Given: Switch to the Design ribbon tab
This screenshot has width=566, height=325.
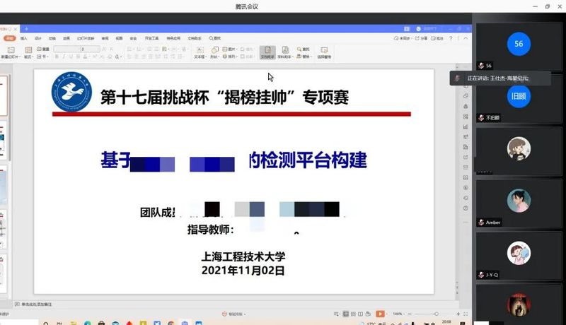Looking at the screenshot, I should [38, 38].
